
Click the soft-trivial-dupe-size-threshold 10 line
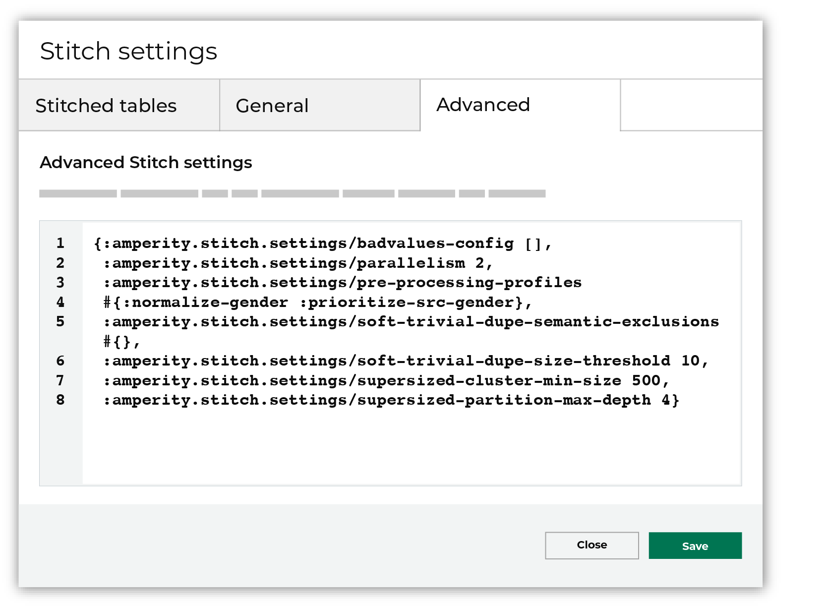click(406, 361)
